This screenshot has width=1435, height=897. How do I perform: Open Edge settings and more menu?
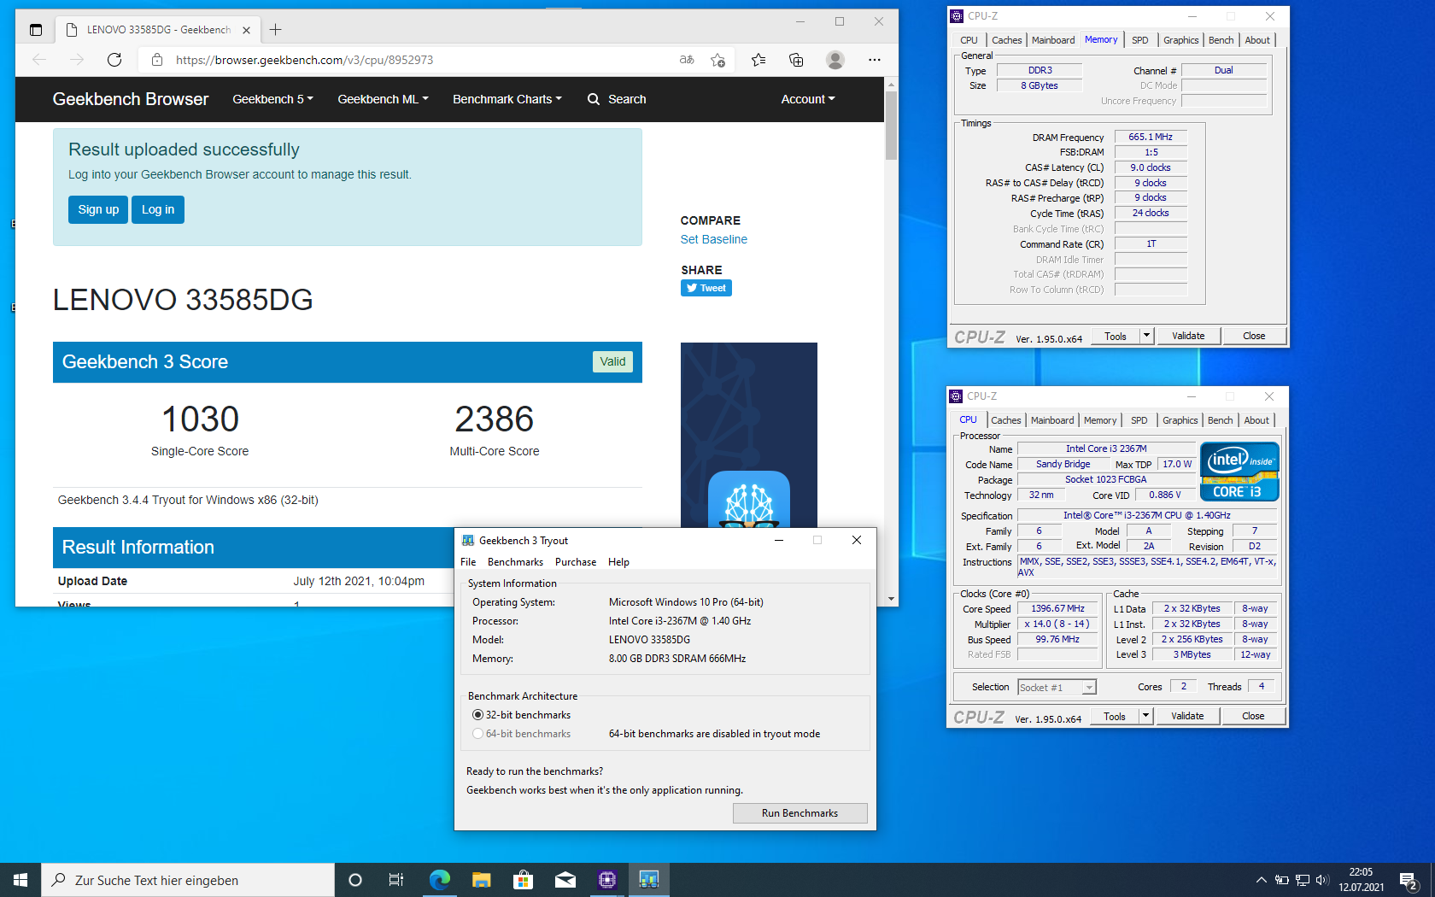tap(874, 60)
